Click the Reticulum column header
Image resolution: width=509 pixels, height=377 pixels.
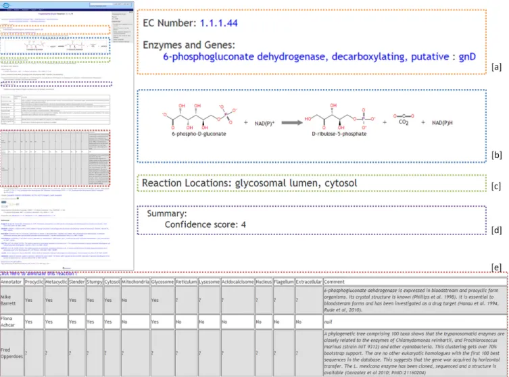(x=187, y=282)
